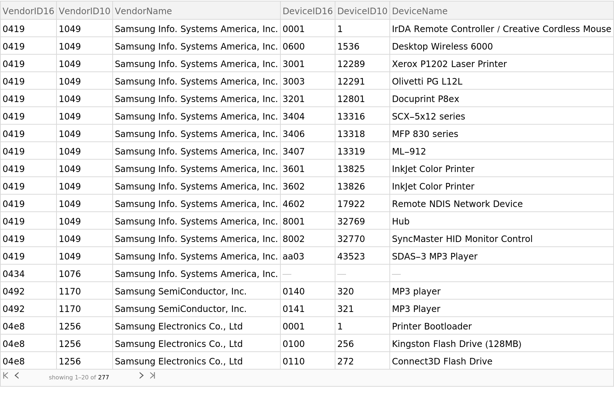The height and width of the screenshot is (398, 614).
Task: Click the DeviceName column header
Action: point(419,11)
